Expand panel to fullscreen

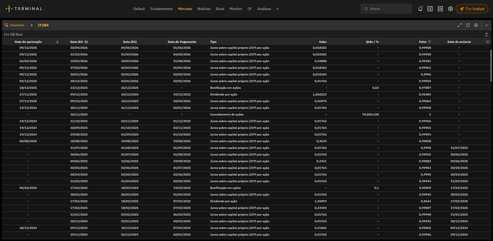[x=460, y=25]
